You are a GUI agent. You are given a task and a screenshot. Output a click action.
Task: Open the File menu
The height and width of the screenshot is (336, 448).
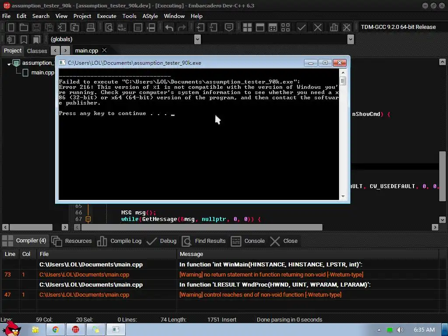coord(6,16)
